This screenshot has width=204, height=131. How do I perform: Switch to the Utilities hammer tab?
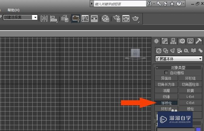[x=199, y=41]
